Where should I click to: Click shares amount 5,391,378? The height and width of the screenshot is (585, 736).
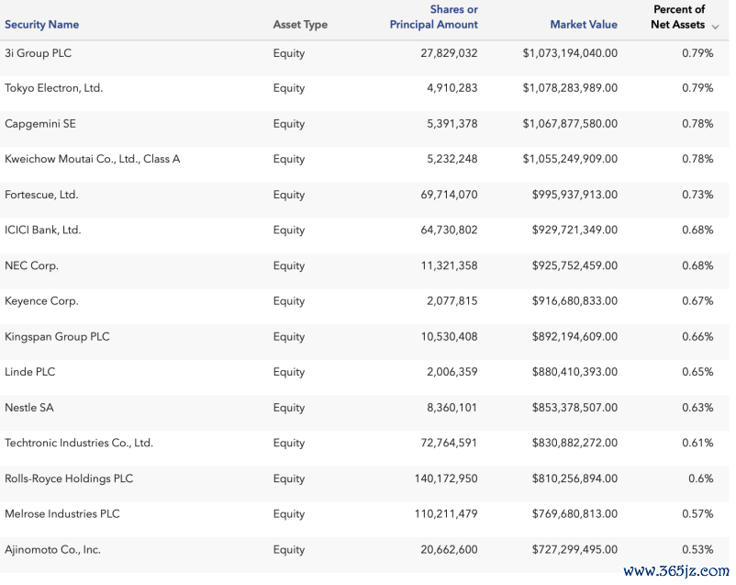452,124
